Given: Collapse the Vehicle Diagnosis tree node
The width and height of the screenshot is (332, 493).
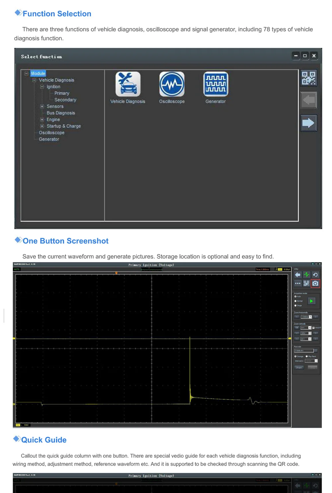Looking at the screenshot, I should (34, 80).
